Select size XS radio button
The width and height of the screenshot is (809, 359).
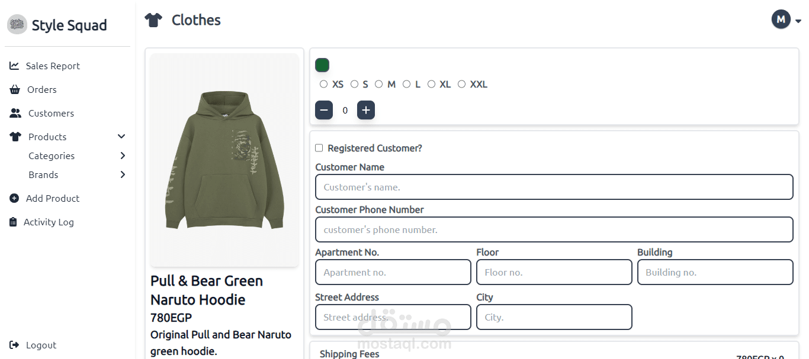coord(323,84)
